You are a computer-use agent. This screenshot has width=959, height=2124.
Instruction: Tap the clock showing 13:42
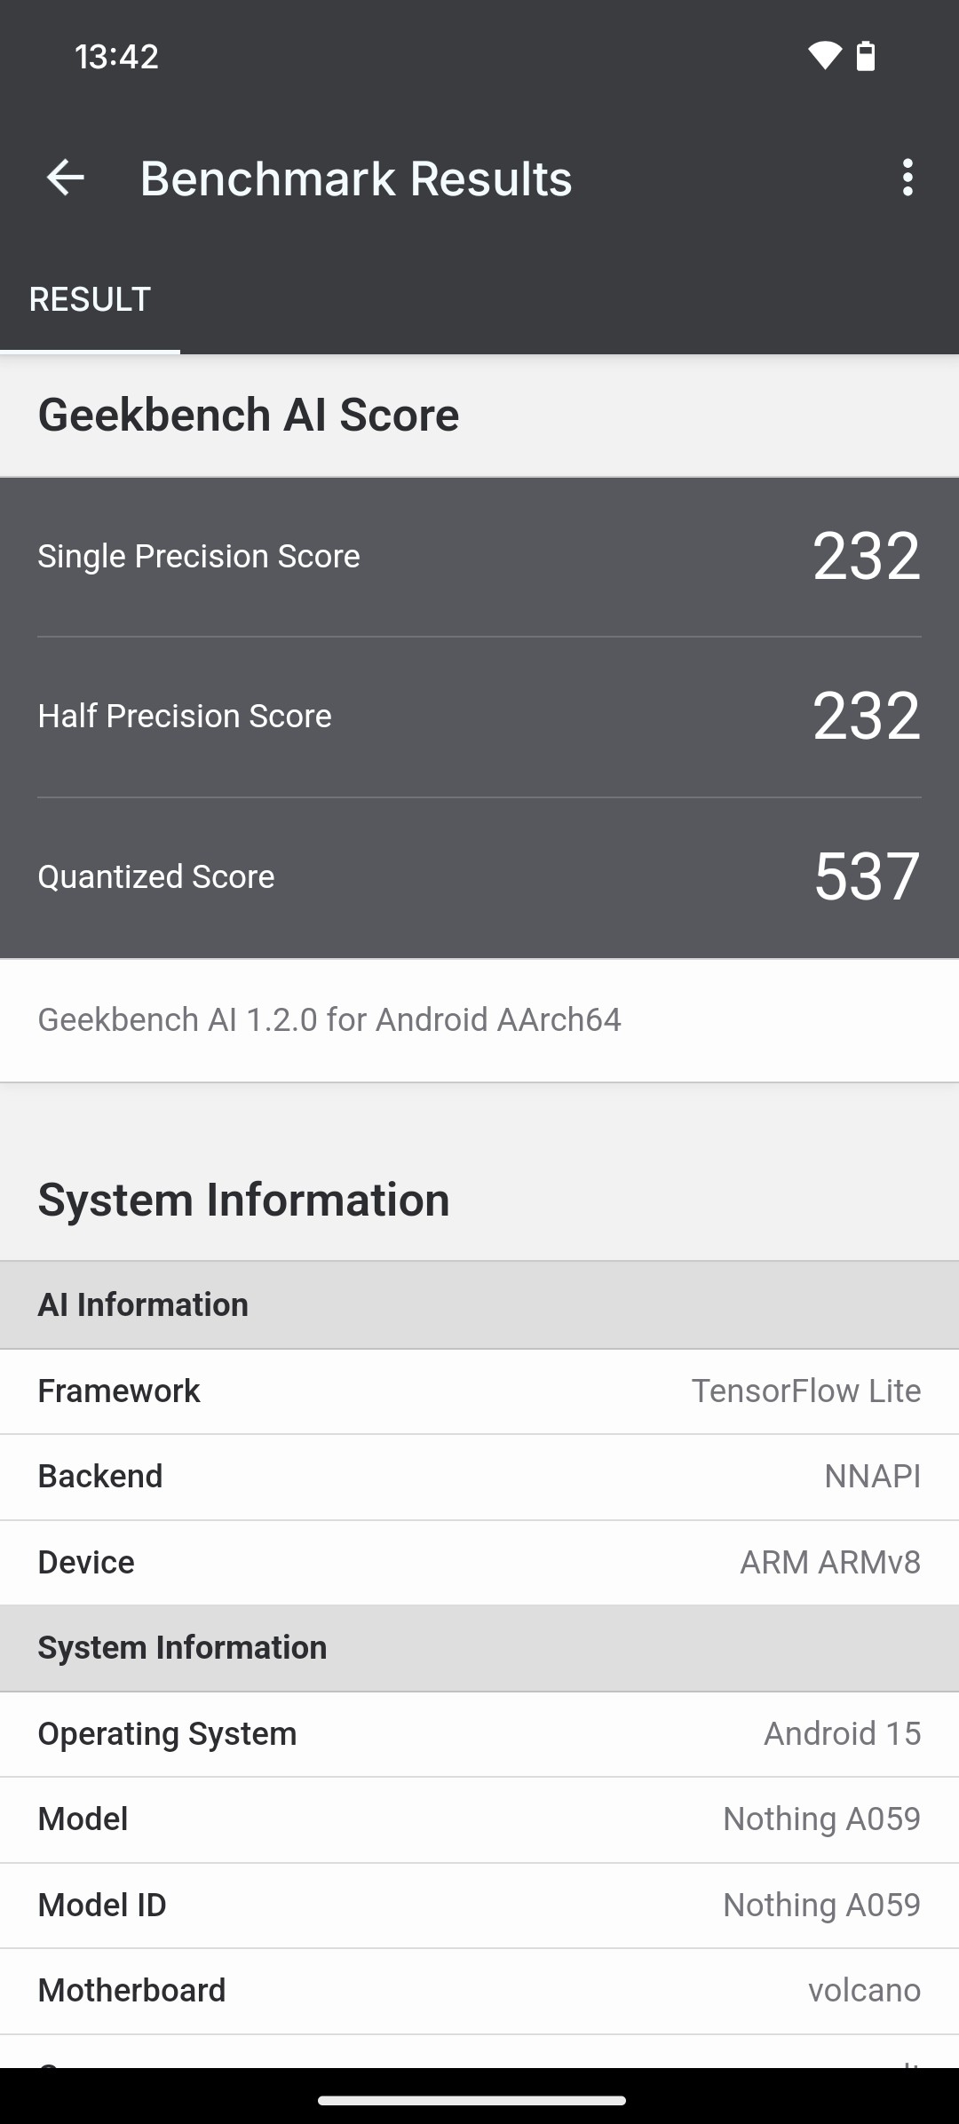(116, 57)
